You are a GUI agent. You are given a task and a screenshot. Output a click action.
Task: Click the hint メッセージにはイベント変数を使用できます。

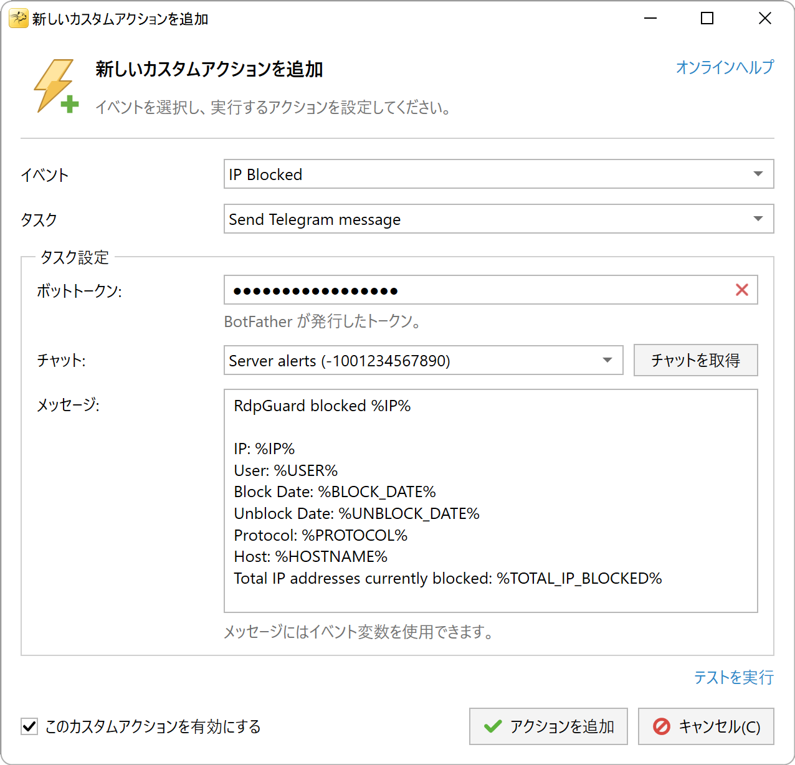point(359,632)
